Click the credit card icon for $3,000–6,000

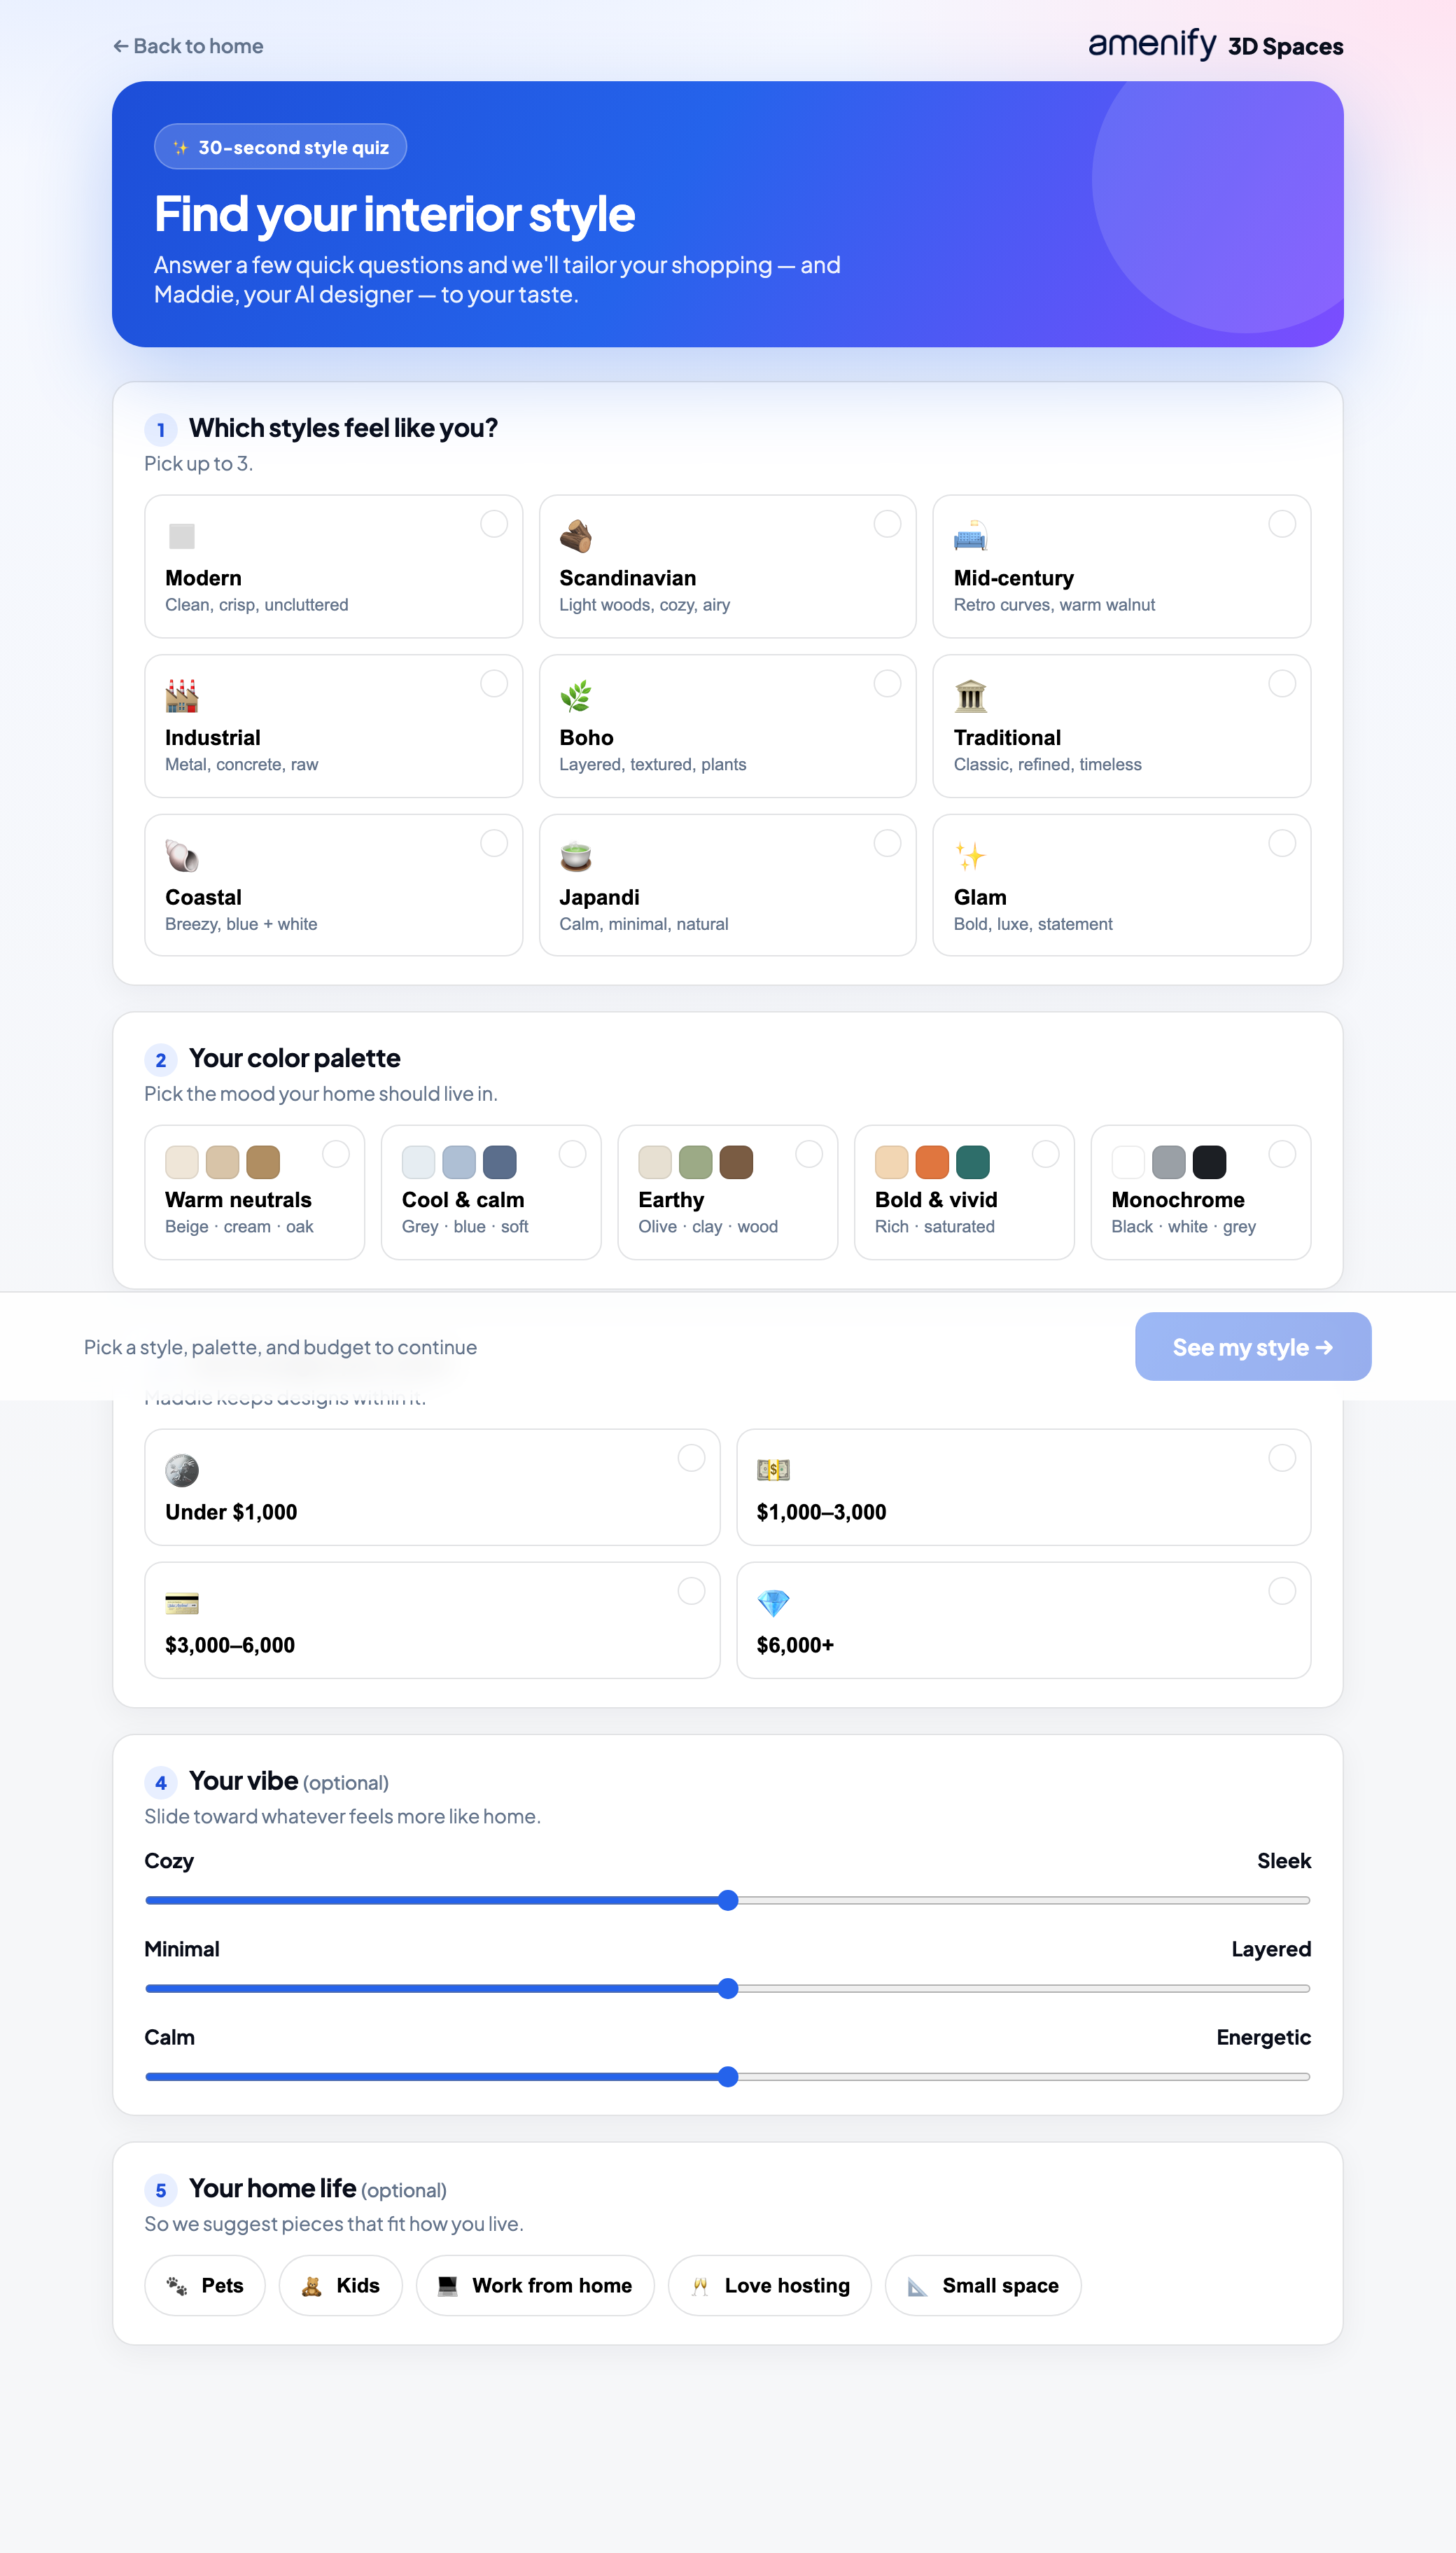pyautogui.click(x=182, y=1603)
